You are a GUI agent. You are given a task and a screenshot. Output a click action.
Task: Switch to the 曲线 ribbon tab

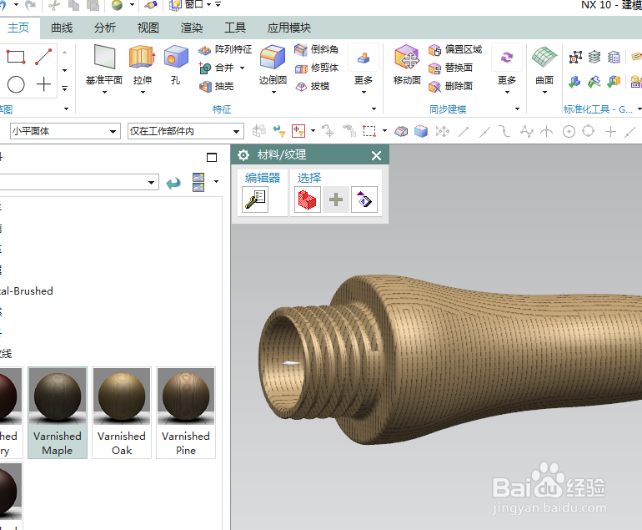tap(62, 28)
